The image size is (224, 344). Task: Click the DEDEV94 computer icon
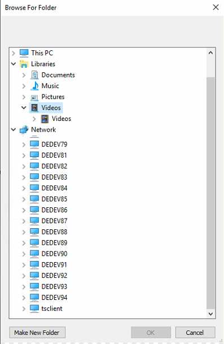point(34,298)
